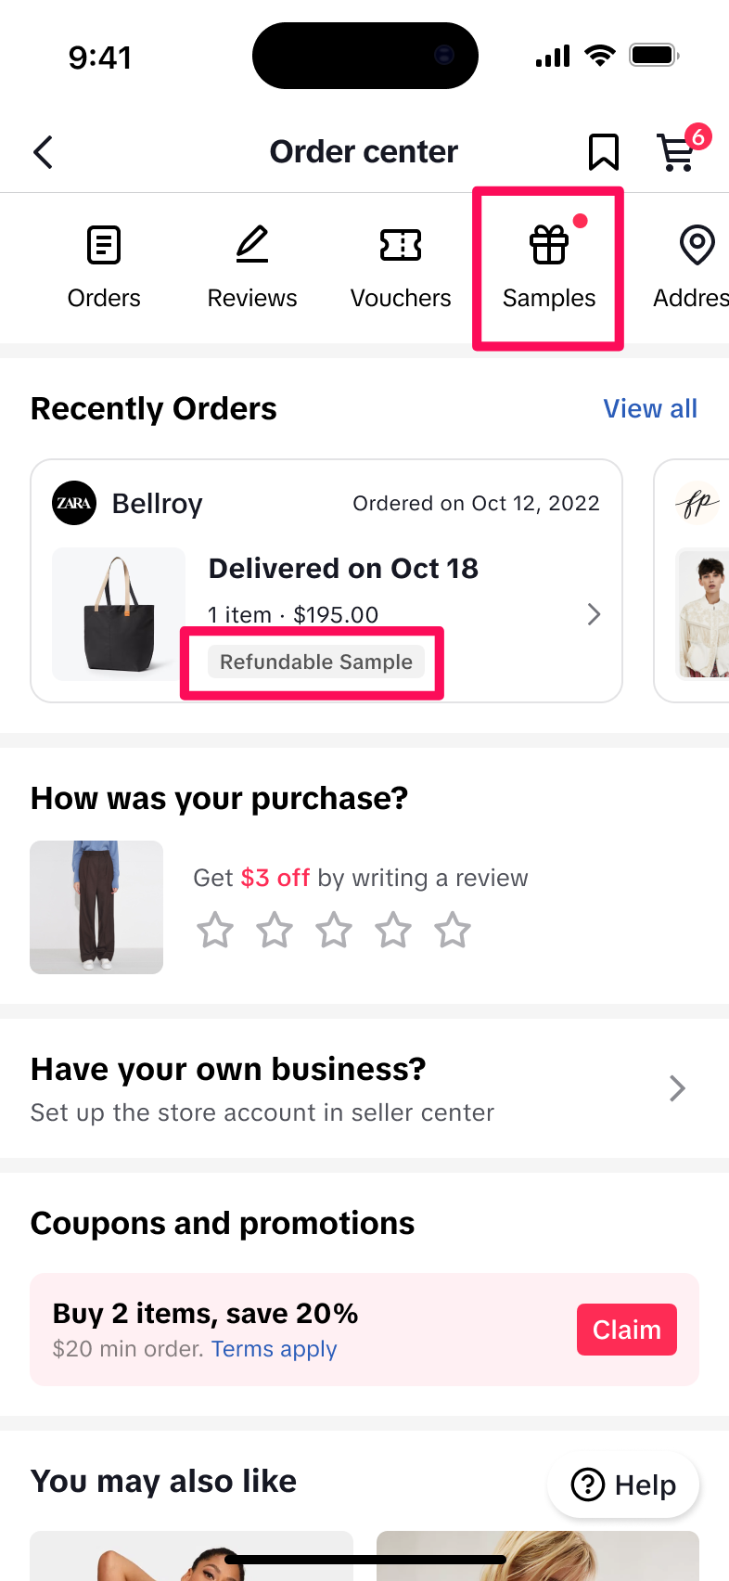
Task: Open Reviews pencil icon
Action: [x=252, y=246]
